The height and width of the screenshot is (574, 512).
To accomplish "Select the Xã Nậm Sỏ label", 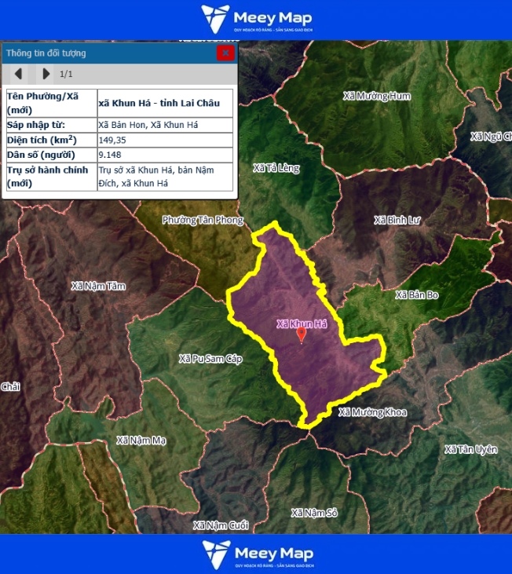I will pos(314,513).
